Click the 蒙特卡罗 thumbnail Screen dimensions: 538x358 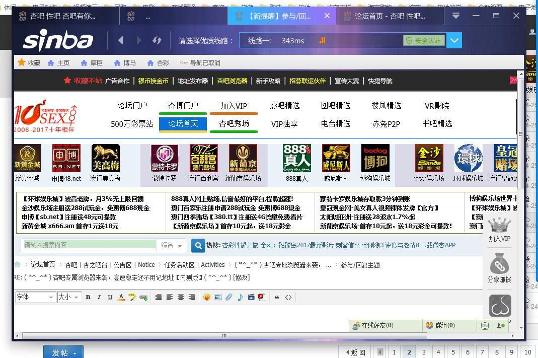click(165, 163)
